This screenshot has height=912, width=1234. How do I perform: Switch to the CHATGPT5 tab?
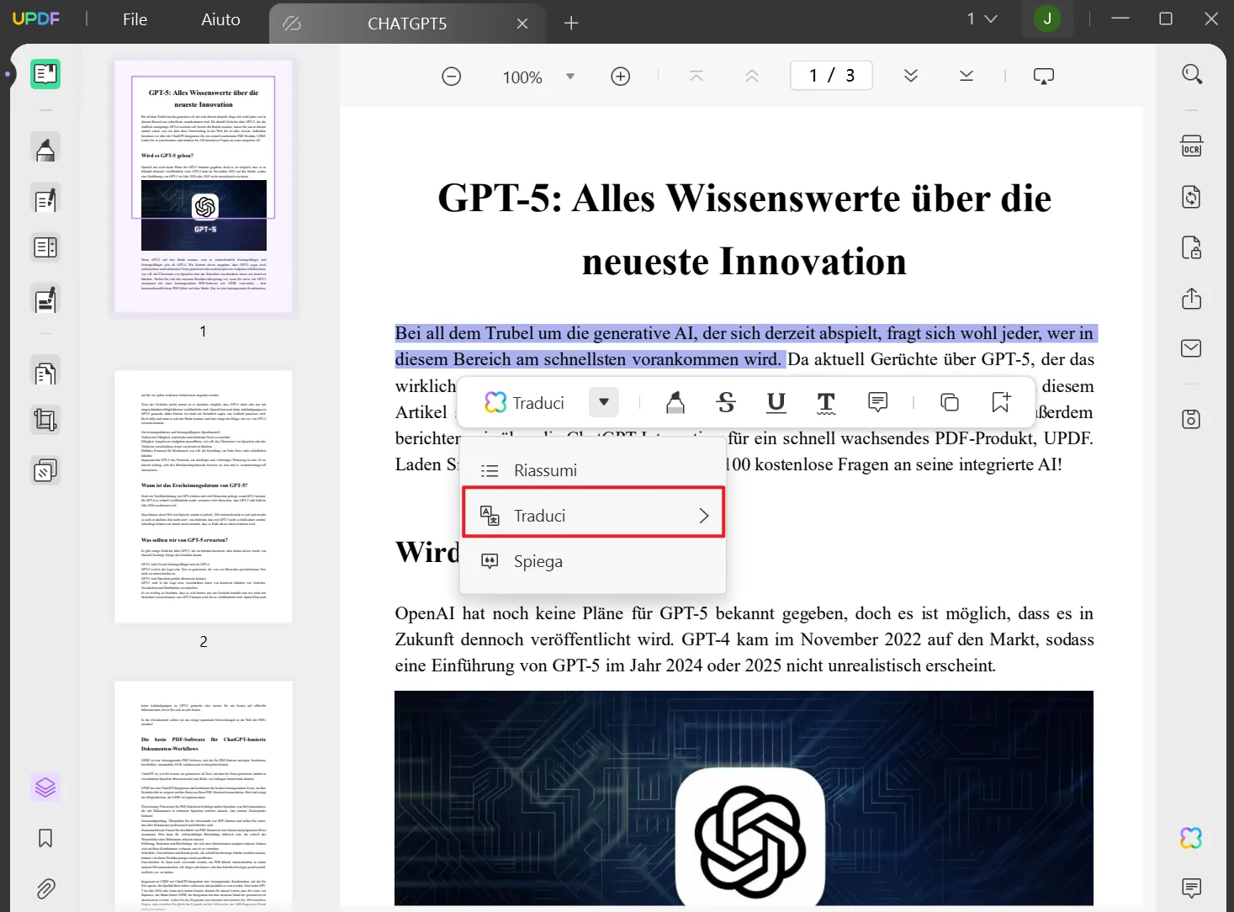pyautogui.click(x=407, y=24)
